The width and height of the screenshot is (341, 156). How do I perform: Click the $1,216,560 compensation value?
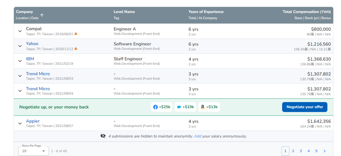pyautogui.click(x=319, y=44)
